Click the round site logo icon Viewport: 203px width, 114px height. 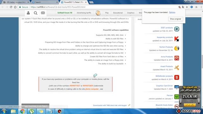pos(98,13)
